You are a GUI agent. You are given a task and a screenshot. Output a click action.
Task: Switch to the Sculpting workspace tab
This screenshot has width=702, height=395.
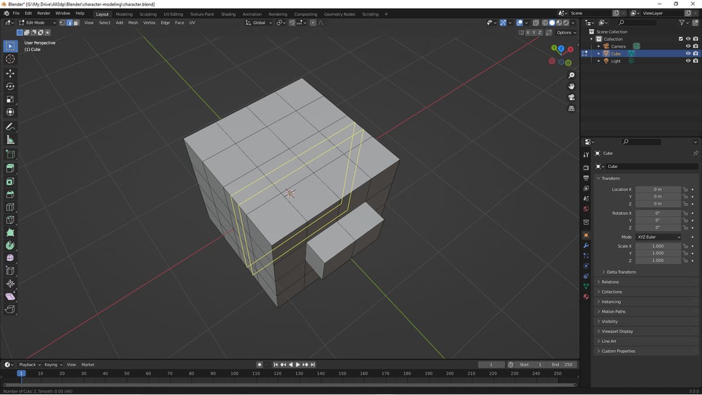coord(148,14)
